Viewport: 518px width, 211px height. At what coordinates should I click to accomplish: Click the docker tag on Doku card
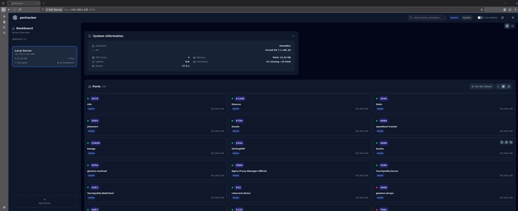(380, 109)
